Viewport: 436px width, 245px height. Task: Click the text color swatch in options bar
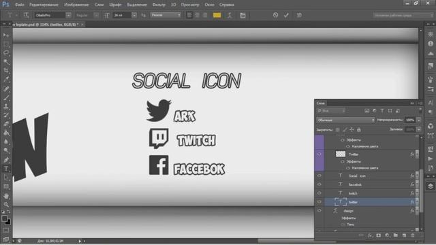217,15
